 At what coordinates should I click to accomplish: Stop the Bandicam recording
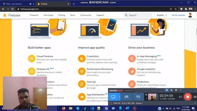click(187, 97)
